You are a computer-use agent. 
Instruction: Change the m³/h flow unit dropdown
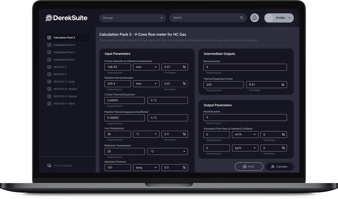point(245,135)
